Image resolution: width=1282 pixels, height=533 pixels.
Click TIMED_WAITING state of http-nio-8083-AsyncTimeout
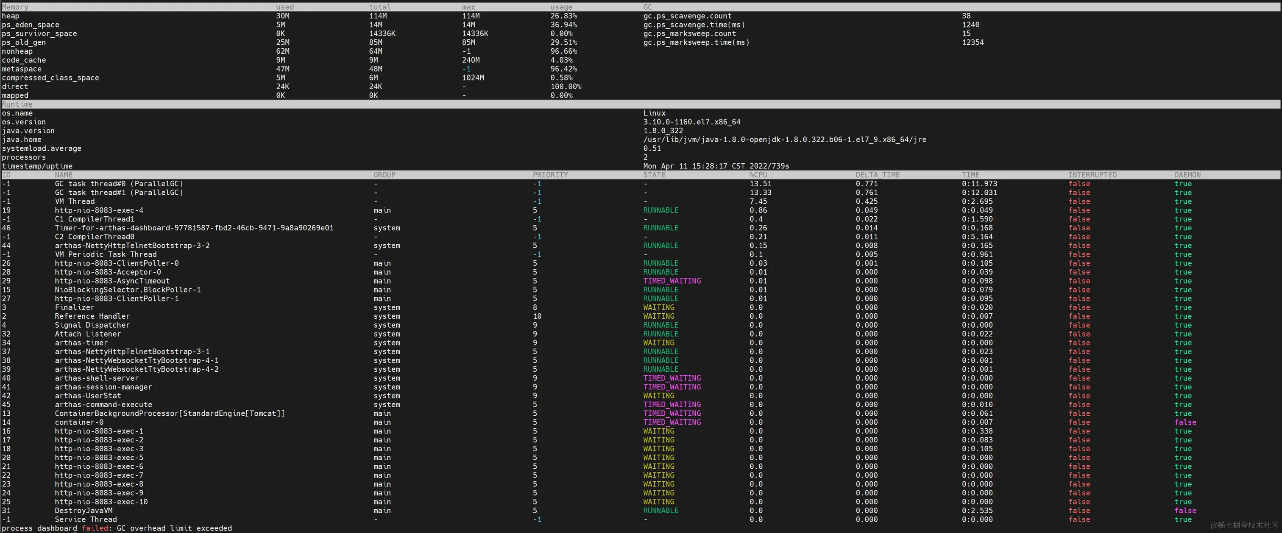pos(672,281)
